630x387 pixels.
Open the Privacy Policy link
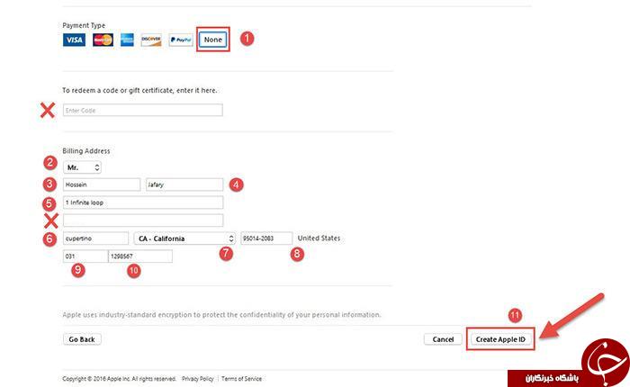198,379
